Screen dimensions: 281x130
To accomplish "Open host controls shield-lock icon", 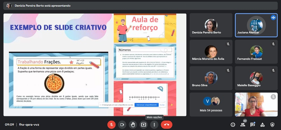I will (x=272, y=125).
